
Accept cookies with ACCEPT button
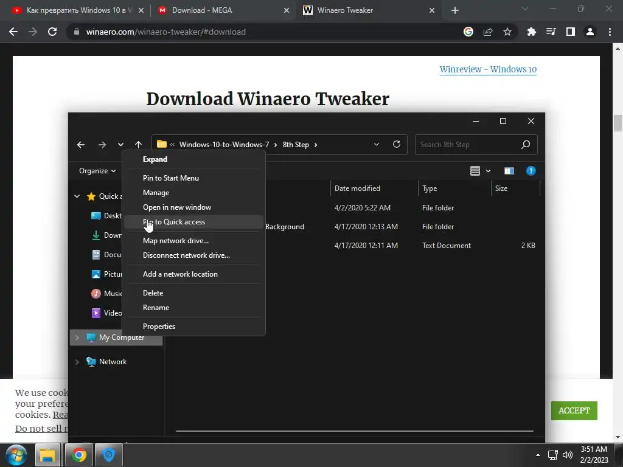[x=574, y=410]
